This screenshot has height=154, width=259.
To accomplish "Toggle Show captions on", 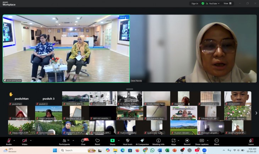I will tap(202, 141).
